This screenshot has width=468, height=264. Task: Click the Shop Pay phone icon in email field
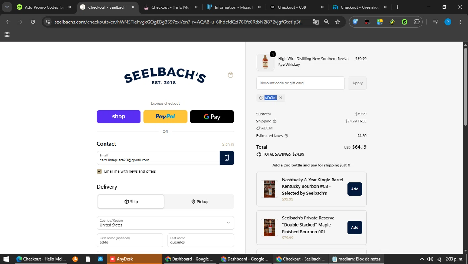pyautogui.click(x=227, y=158)
